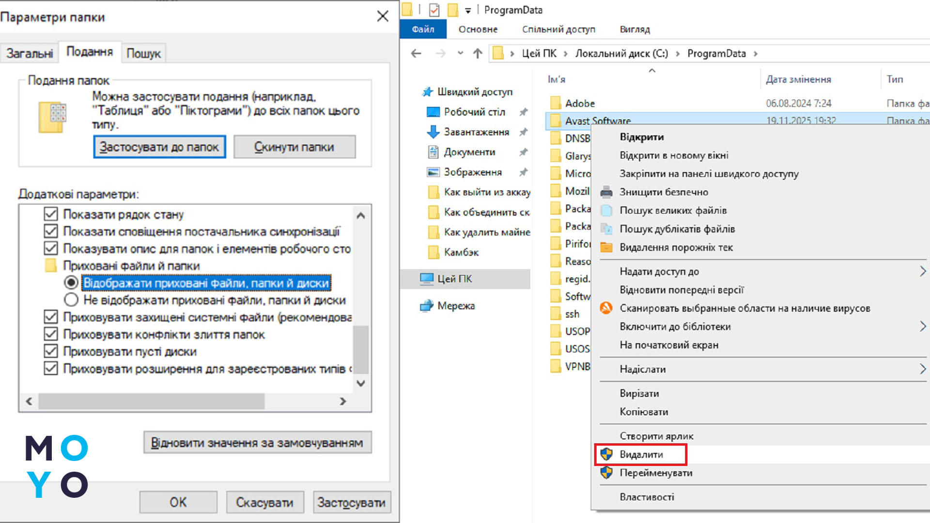Click the Adobe folder icon
Screen dimensions: 930x523
pyautogui.click(x=556, y=103)
